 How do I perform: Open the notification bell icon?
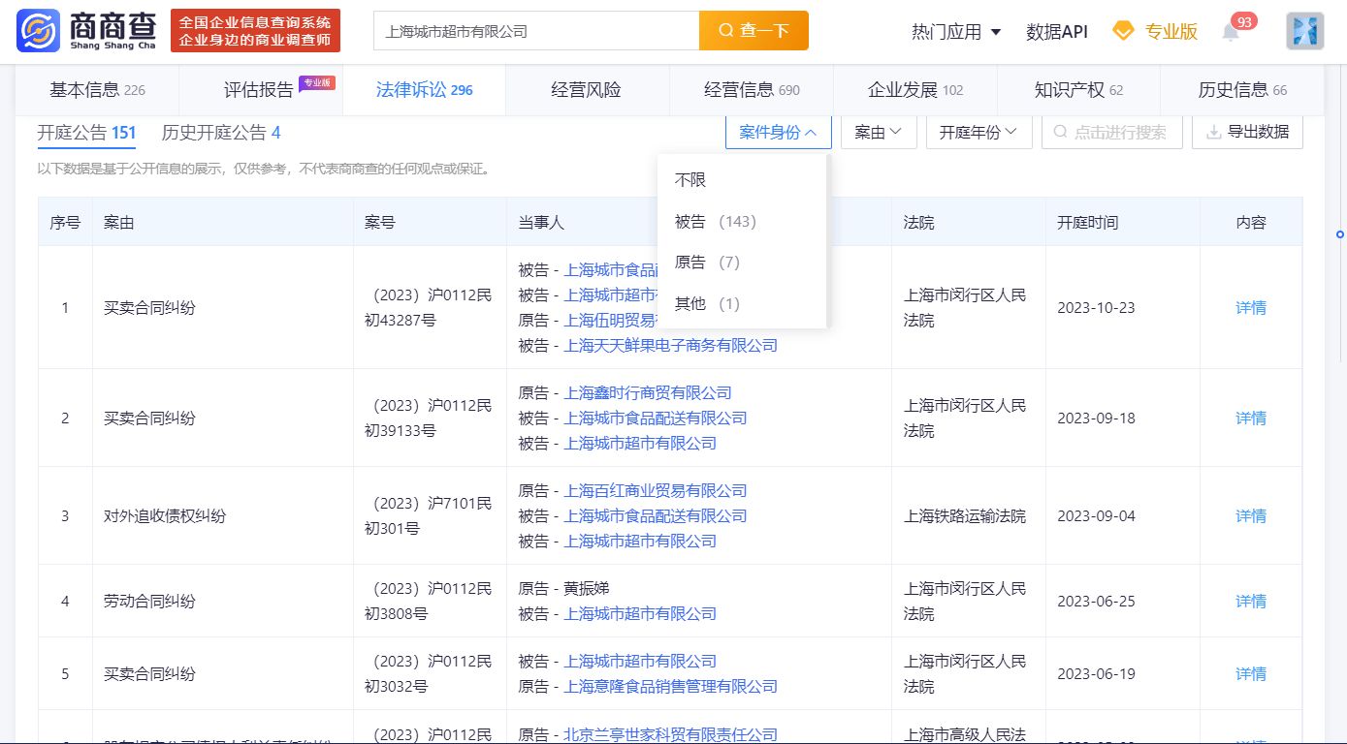click(x=1231, y=32)
